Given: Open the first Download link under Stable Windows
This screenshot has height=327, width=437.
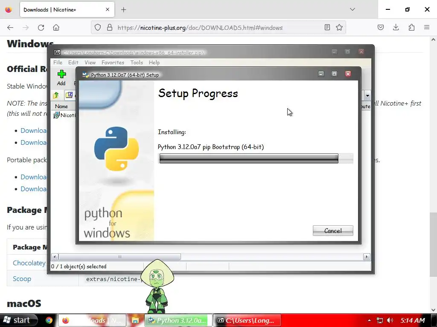Looking at the screenshot, I should click(33, 130).
